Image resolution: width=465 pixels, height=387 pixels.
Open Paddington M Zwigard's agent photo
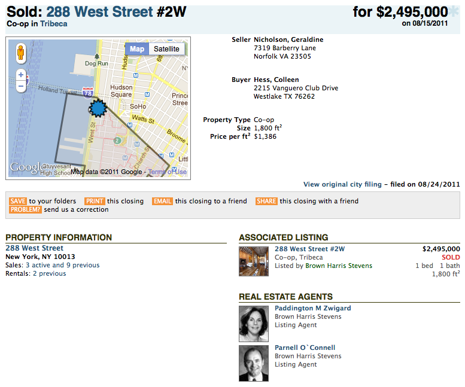[254, 324]
